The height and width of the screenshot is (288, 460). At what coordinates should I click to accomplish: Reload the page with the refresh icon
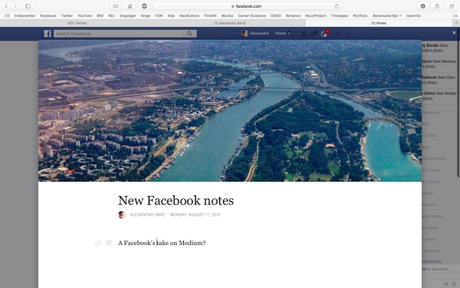pyautogui.click(x=337, y=6)
